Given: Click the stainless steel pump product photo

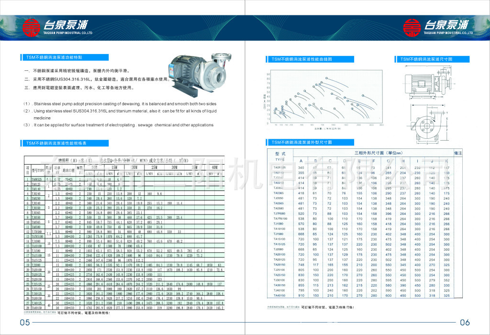Looking at the screenshot, I should tap(200, 75).
